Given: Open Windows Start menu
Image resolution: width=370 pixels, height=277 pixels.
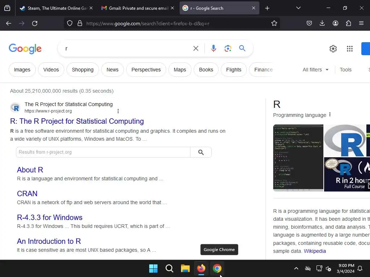Looking at the screenshot, I should point(153,268).
